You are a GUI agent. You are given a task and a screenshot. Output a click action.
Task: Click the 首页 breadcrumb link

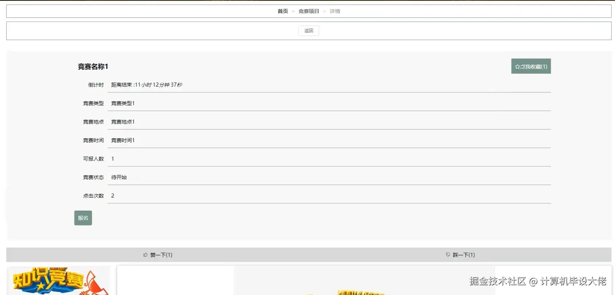(283, 11)
